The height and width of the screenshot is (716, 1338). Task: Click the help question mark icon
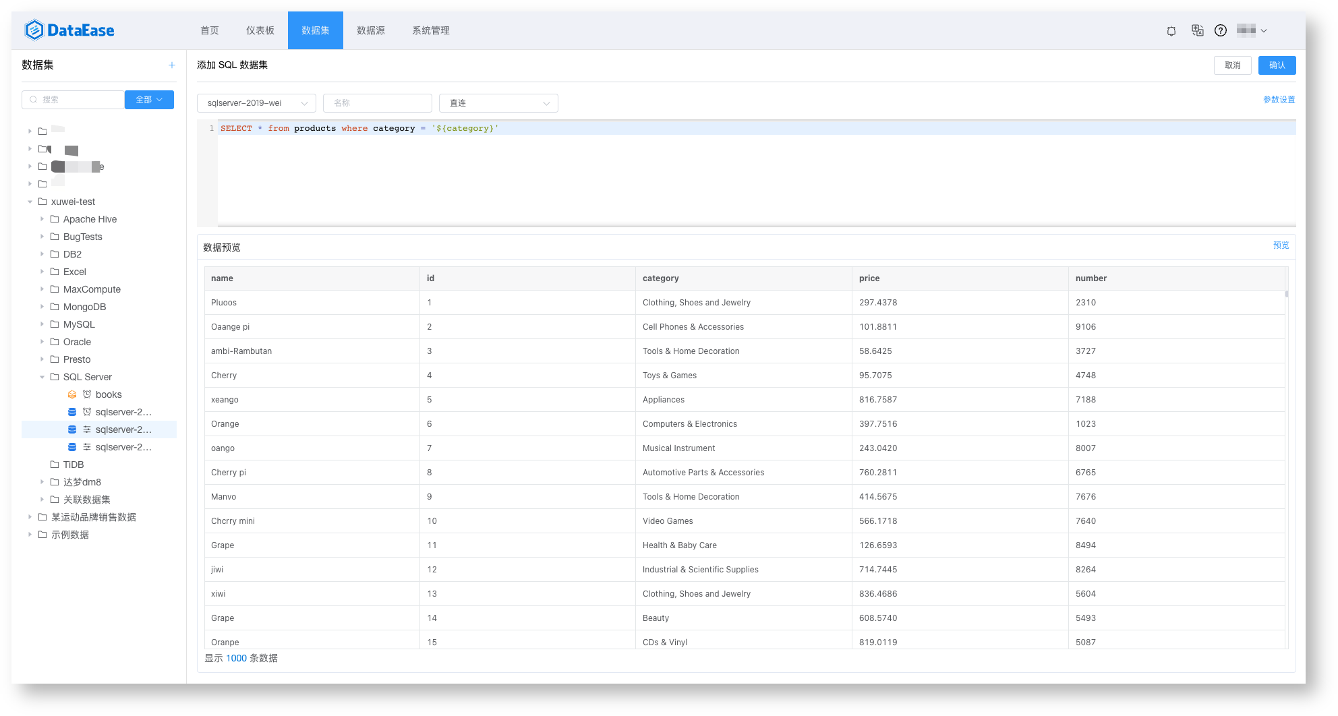(1221, 30)
